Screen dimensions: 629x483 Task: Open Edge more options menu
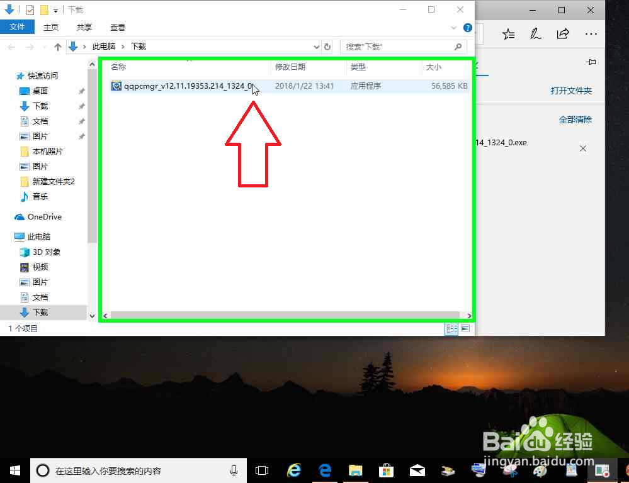click(x=591, y=34)
